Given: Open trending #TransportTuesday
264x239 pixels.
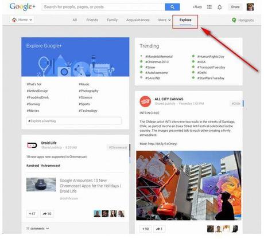Looking at the screenshot, I should 211,67.
